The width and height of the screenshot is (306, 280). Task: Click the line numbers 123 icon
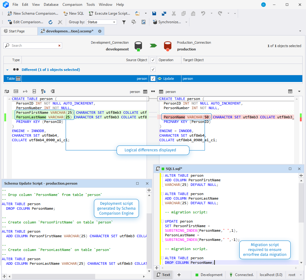pos(16,91)
